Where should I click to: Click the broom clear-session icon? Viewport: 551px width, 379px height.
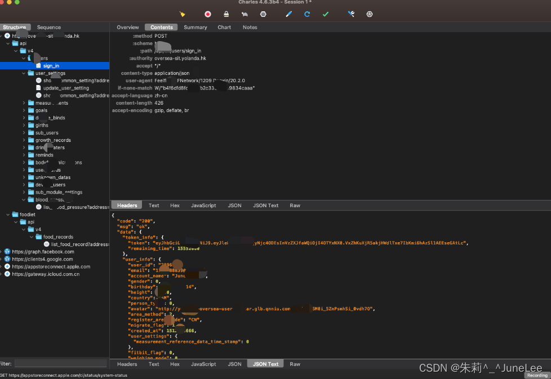[x=182, y=14]
